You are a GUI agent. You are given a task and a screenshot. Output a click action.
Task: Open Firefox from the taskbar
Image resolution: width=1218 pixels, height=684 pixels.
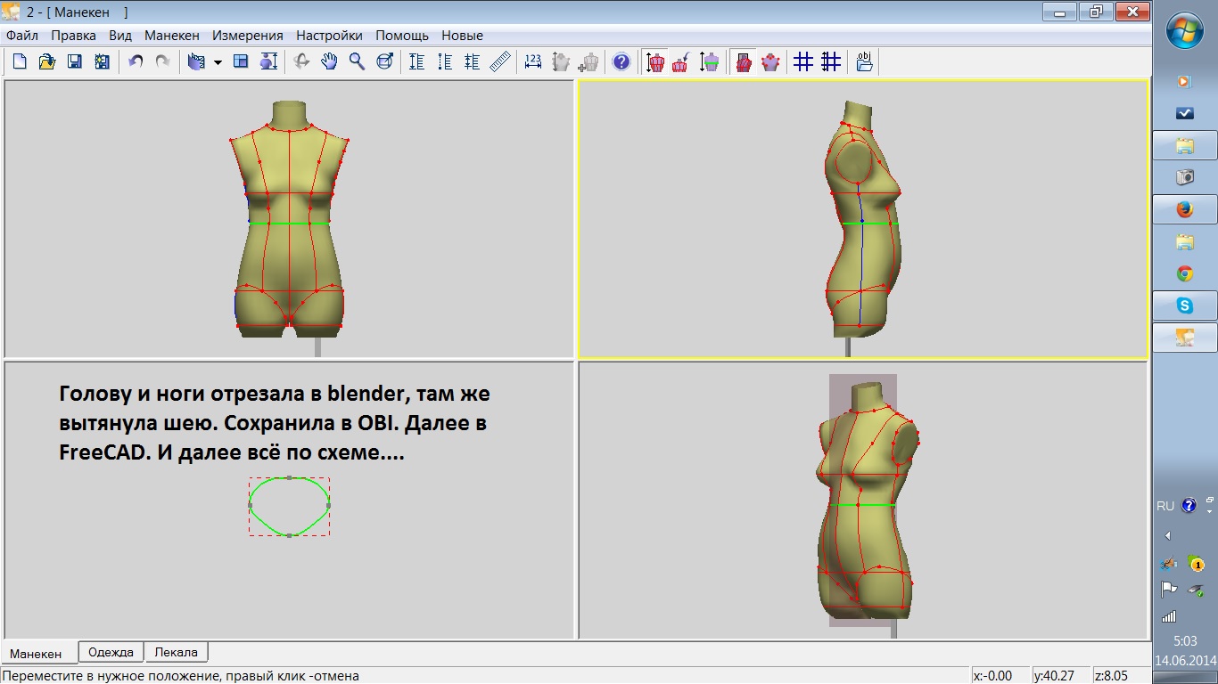(1184, 209)
